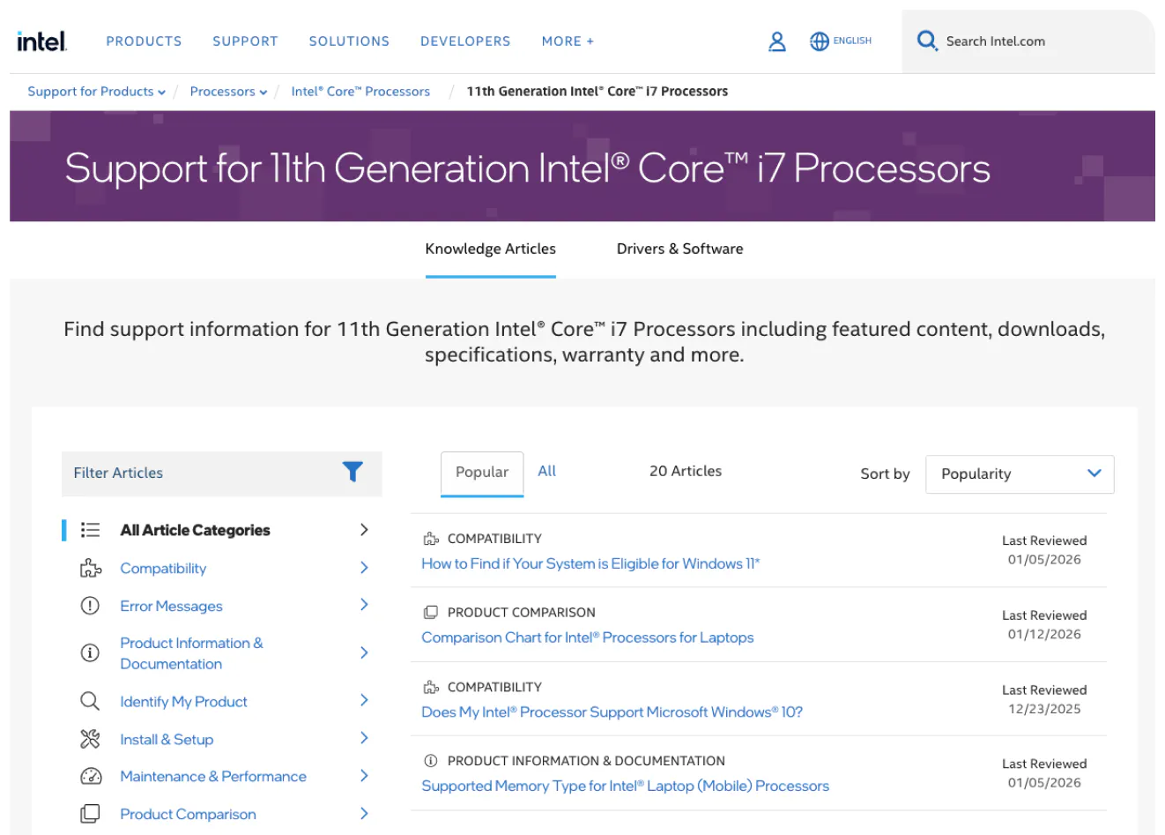The width and height of the screenshot is (1165, 835).
Task: Open the Developers menu
Action: 465,41
